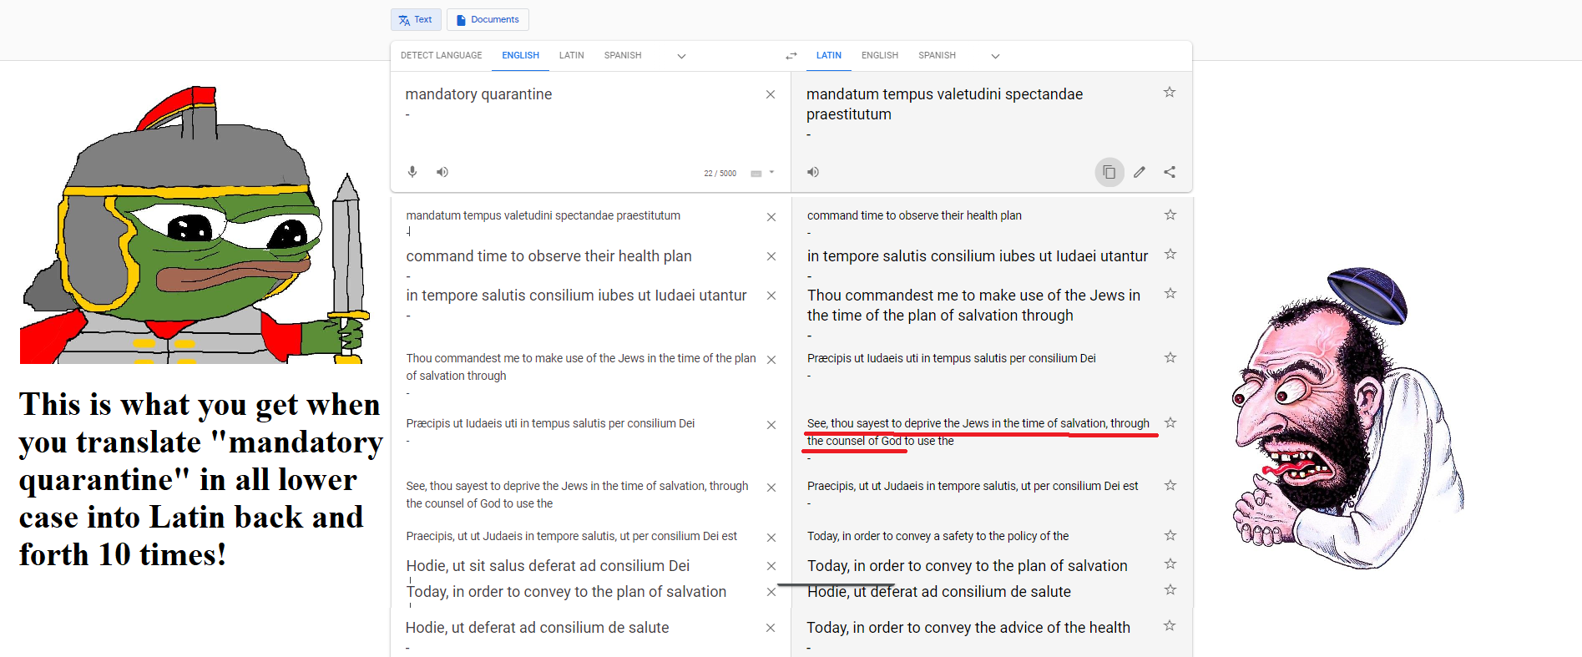Remove history row 'in tempore salutis consilium iubes'
Image resolution: width=1582 pixels, height=657 pixels.
[771, 296]
